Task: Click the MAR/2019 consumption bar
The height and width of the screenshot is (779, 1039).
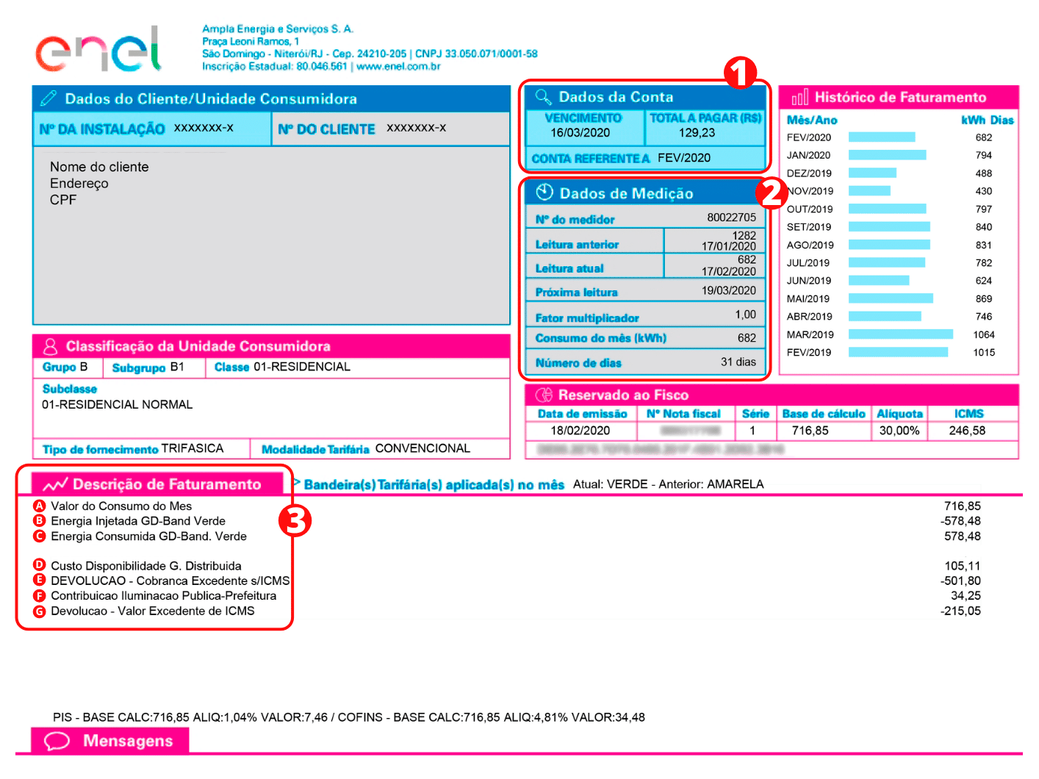Action: tap(901, 334)
